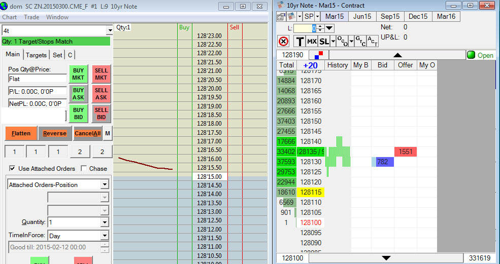Open the dropdown arrow next to SP
The height and width of the screenshot is (264, 500).
[x=318, y=17]
